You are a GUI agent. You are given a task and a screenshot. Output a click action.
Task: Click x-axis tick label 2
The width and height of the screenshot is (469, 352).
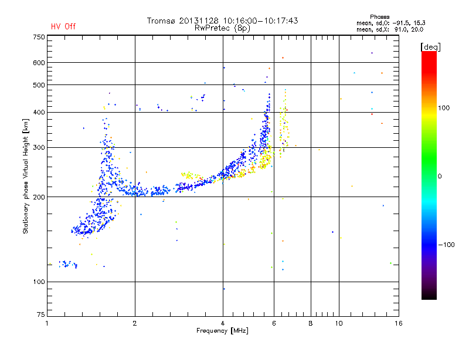pos(135,323)
